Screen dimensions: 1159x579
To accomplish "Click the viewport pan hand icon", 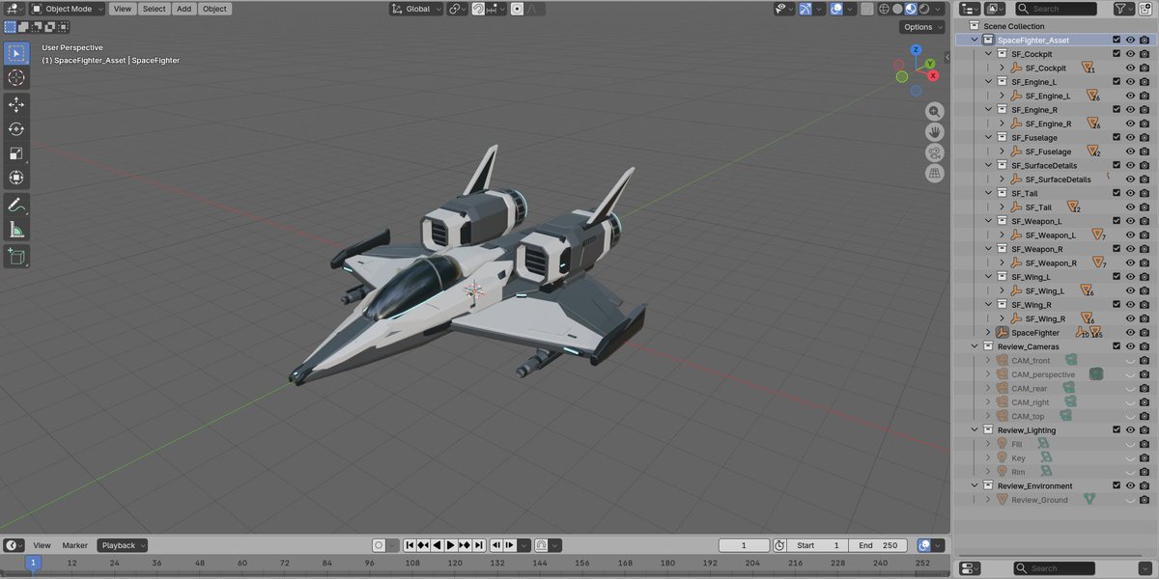I will tap(935, 132).
